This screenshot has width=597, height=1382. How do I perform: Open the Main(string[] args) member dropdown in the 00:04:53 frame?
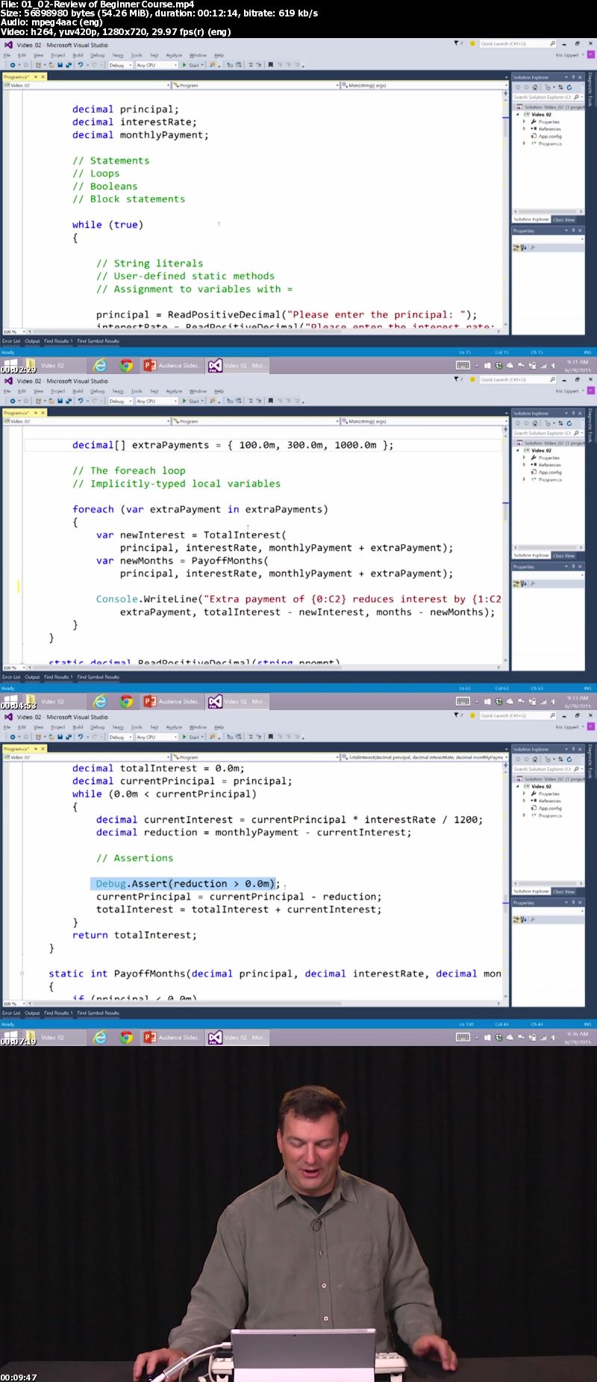coord(424,421)
